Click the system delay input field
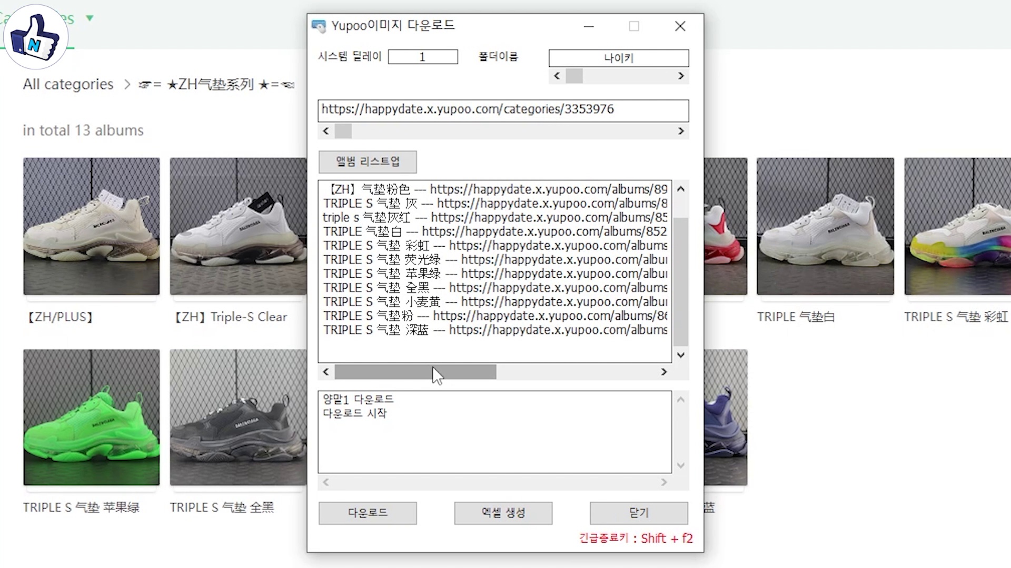The width and height of the screenshot is (1011, 568). pos(422,57)
